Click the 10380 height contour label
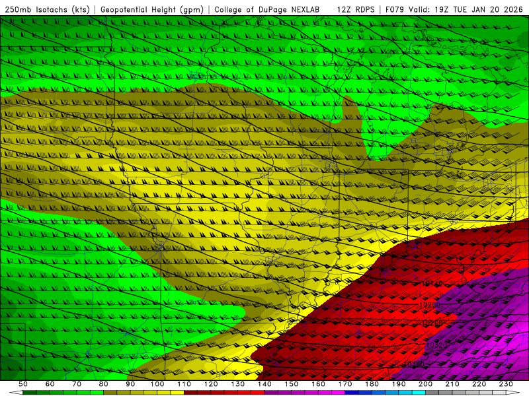 pyautogui.click(x=414, y=364)
